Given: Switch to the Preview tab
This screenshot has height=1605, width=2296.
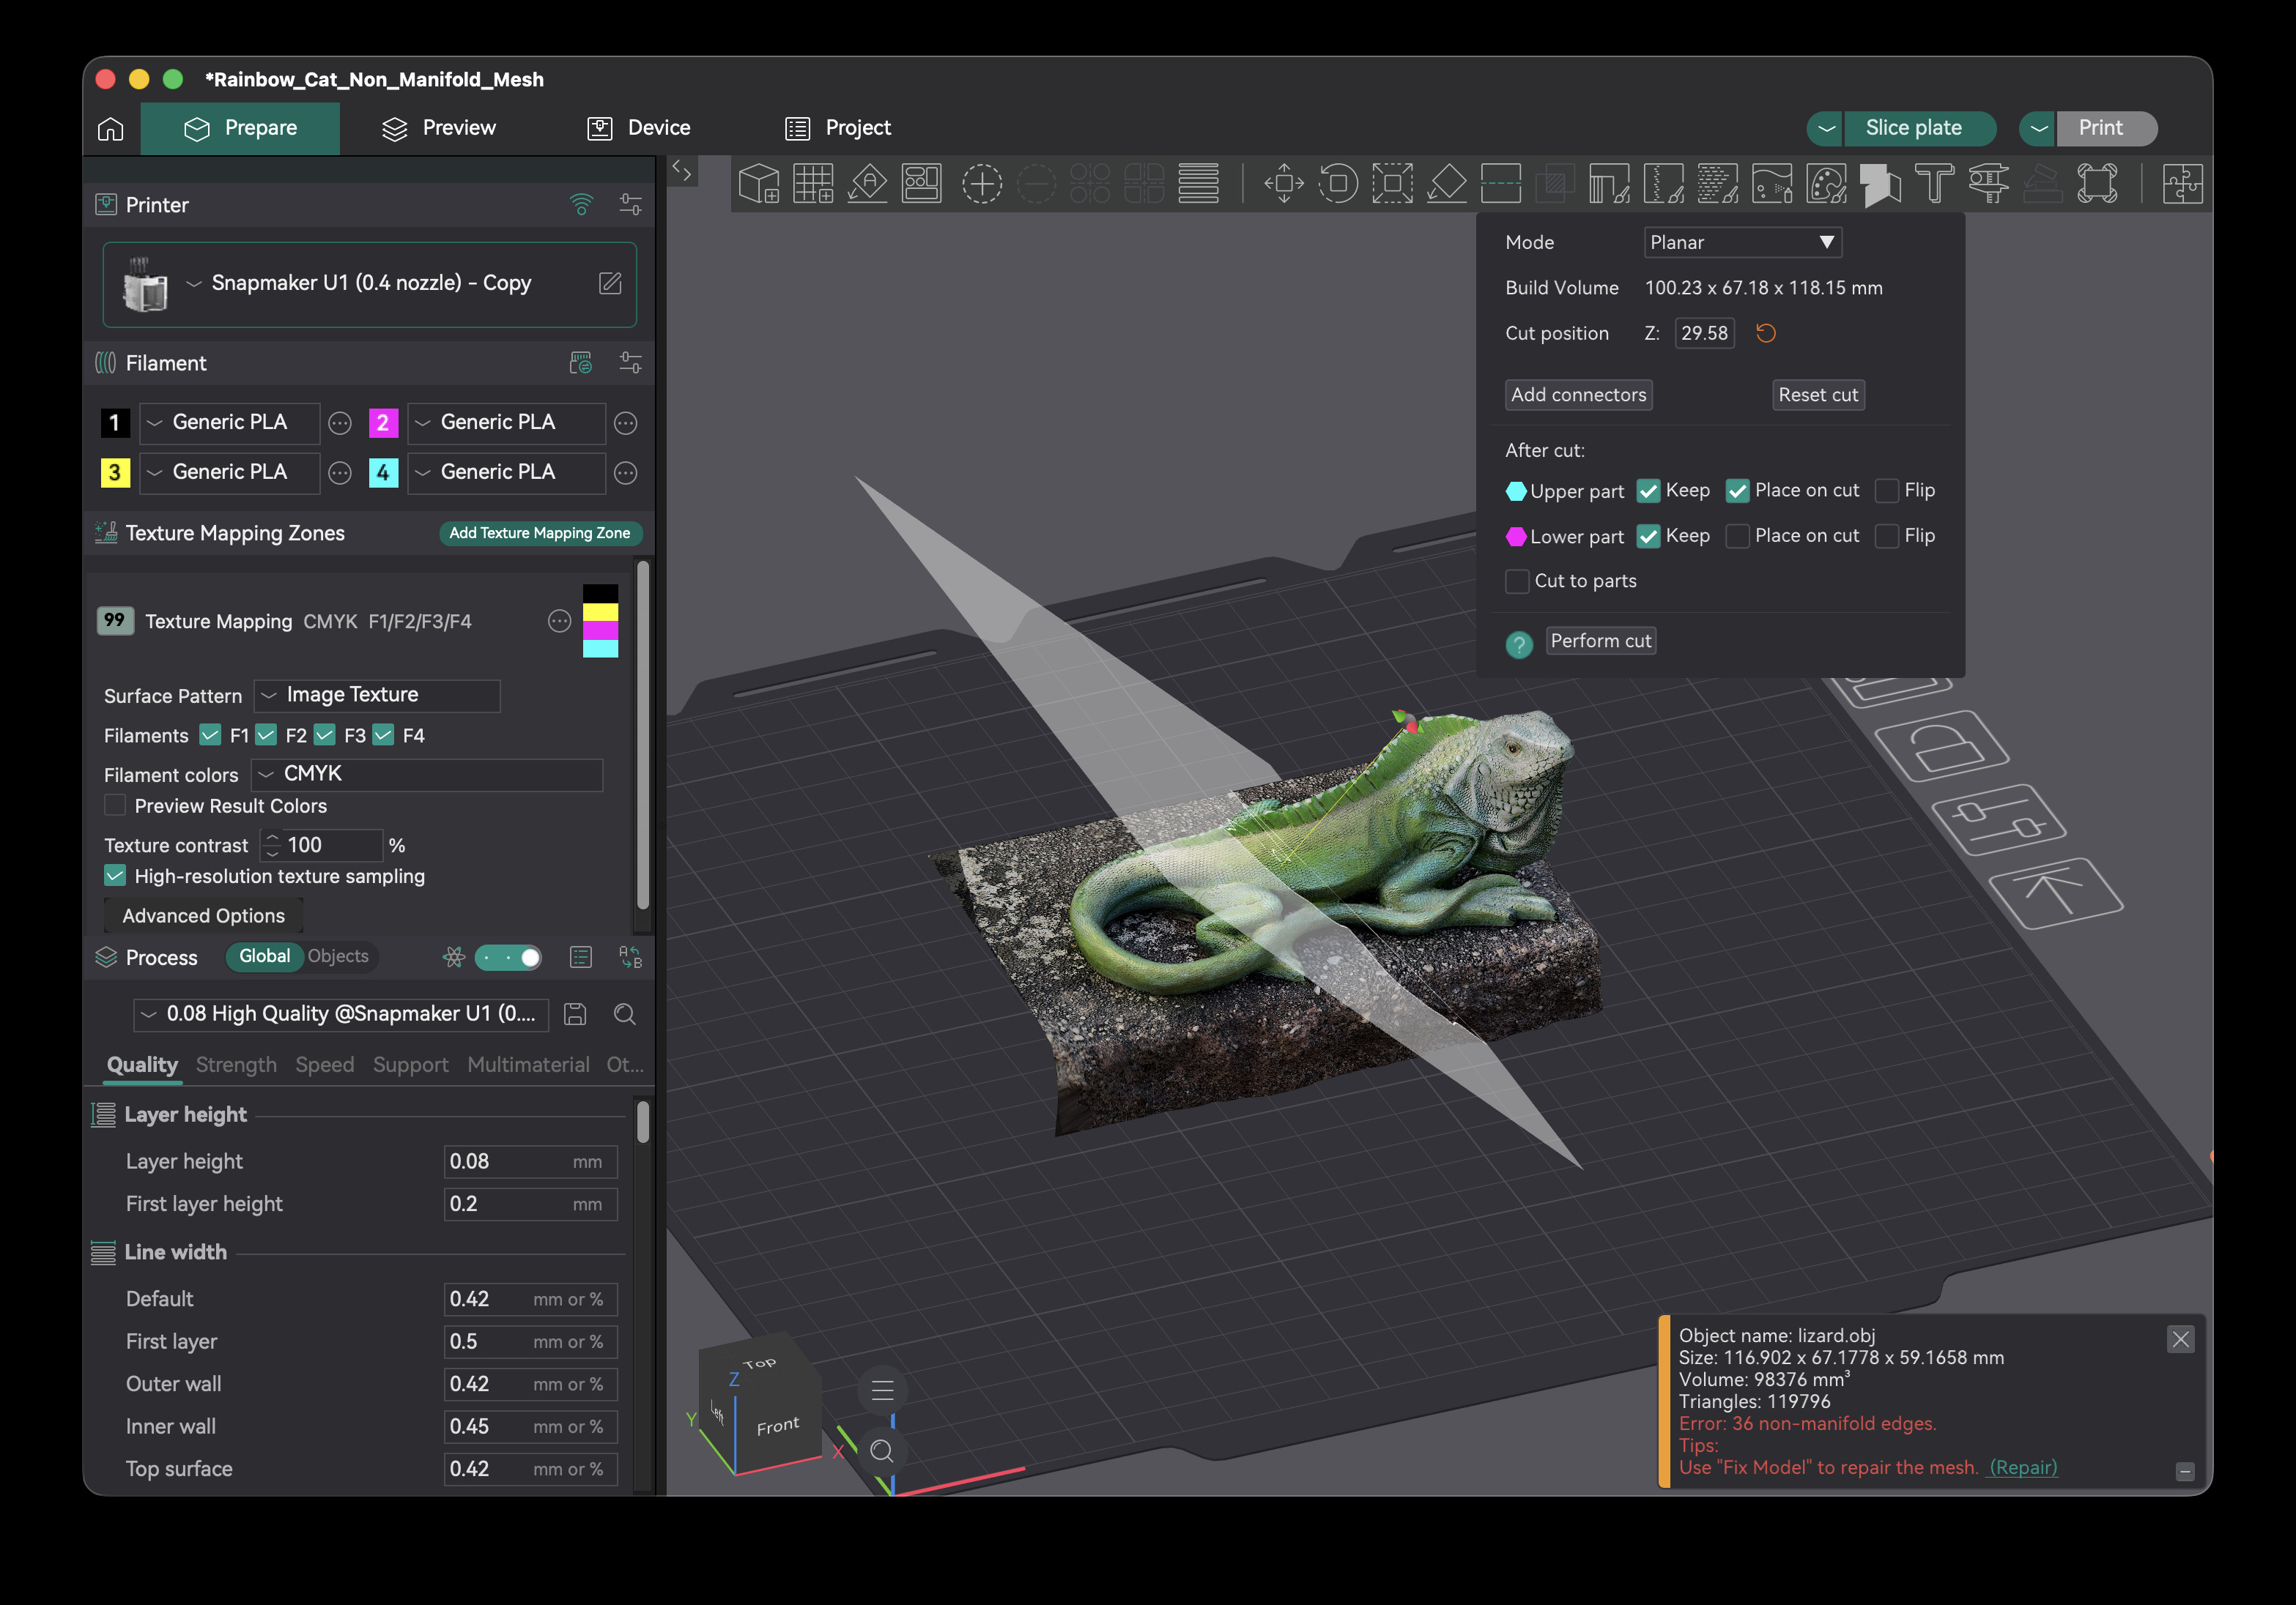Looking at the screenshot, I should [439, 128].
